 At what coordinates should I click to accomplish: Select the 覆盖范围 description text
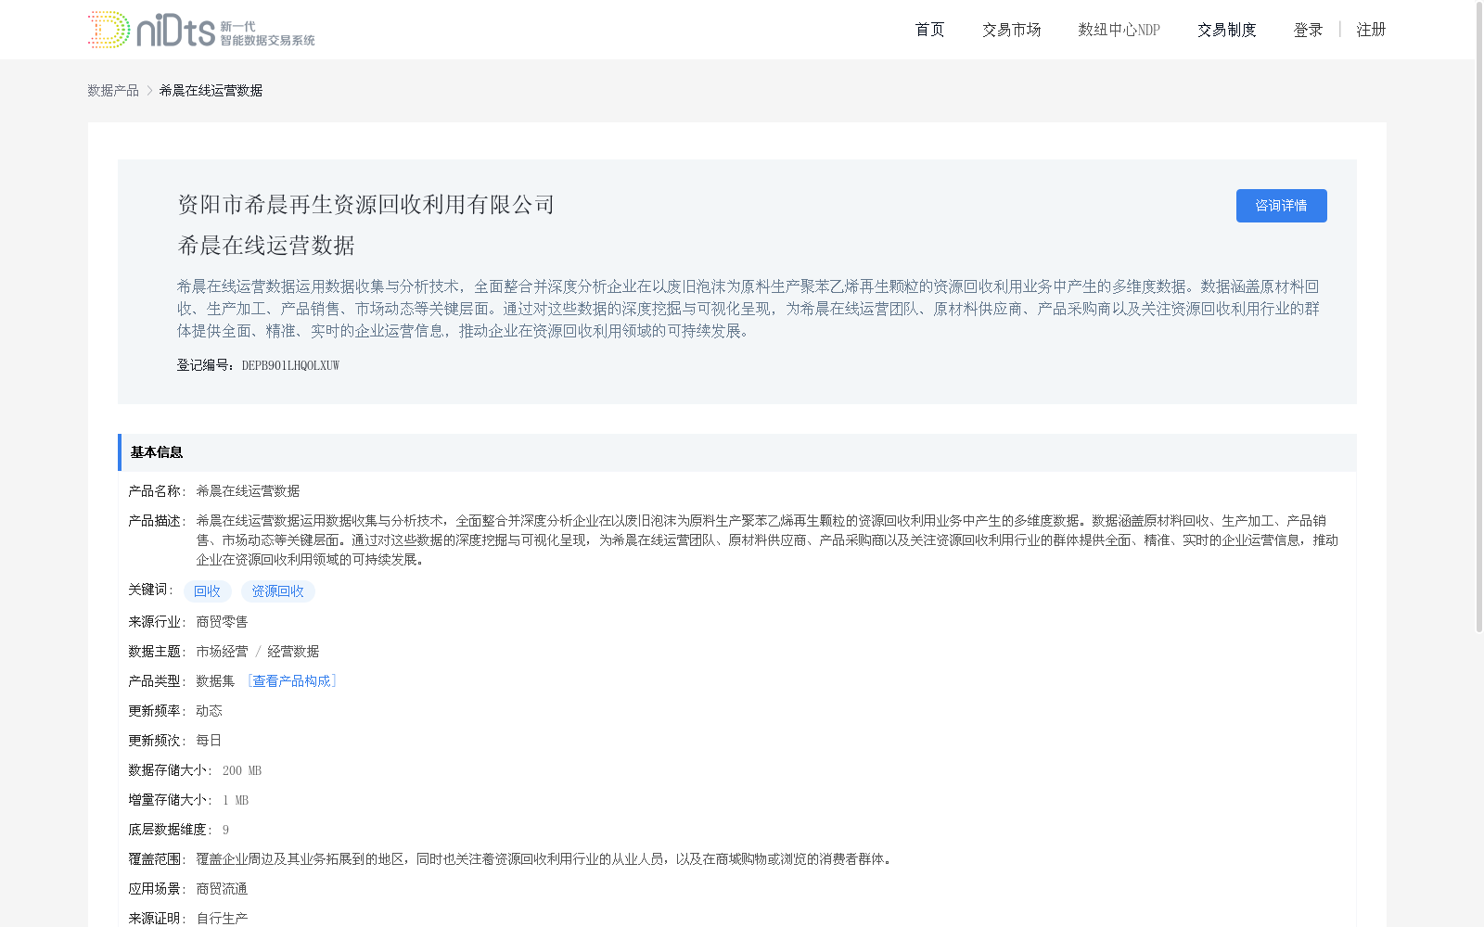tap(545, 858)
